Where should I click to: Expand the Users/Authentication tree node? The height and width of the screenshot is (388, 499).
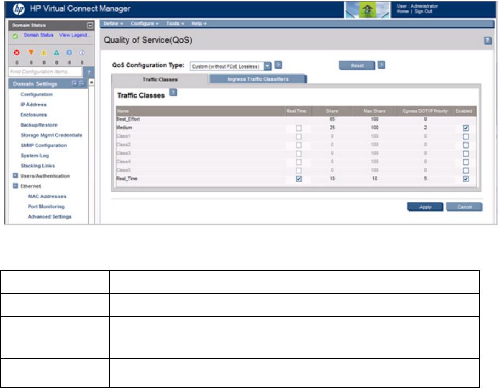(15, 176)
